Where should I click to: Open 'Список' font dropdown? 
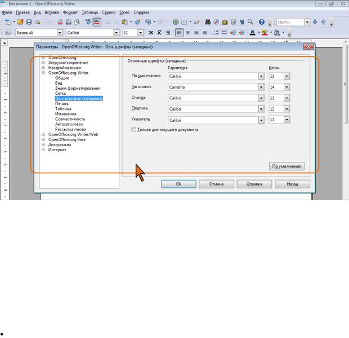(261, 98)
